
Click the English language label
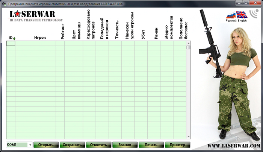point(242,21)
